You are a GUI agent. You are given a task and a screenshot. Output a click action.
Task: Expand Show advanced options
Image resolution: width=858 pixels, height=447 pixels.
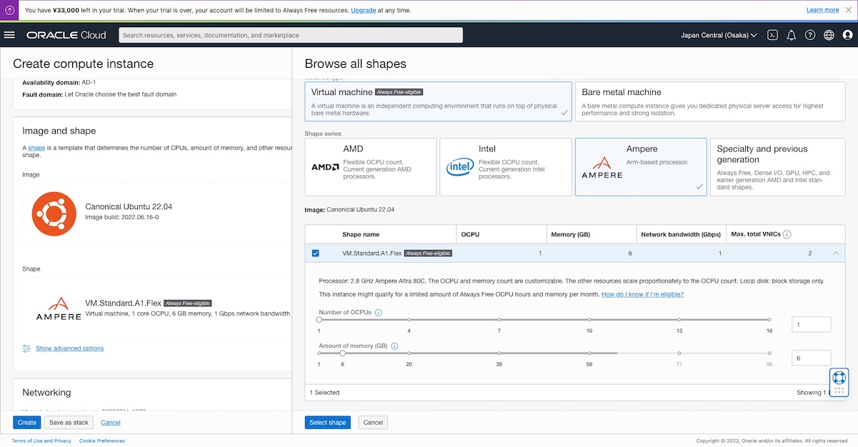[x=69, y=348]
